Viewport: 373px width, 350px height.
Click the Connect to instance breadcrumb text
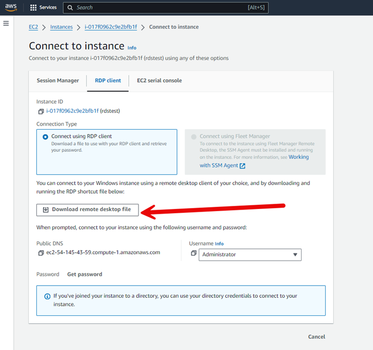(x=174, y=27)
